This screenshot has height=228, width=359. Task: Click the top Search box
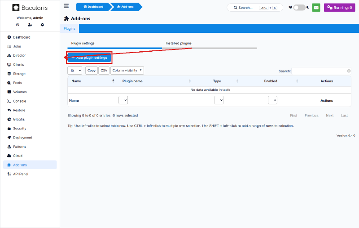(255, 8)
